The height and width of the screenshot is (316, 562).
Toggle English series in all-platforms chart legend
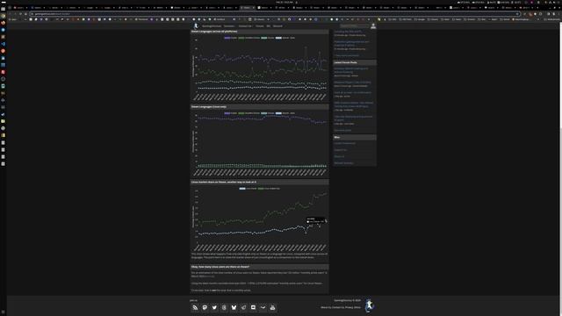(231, 38)
